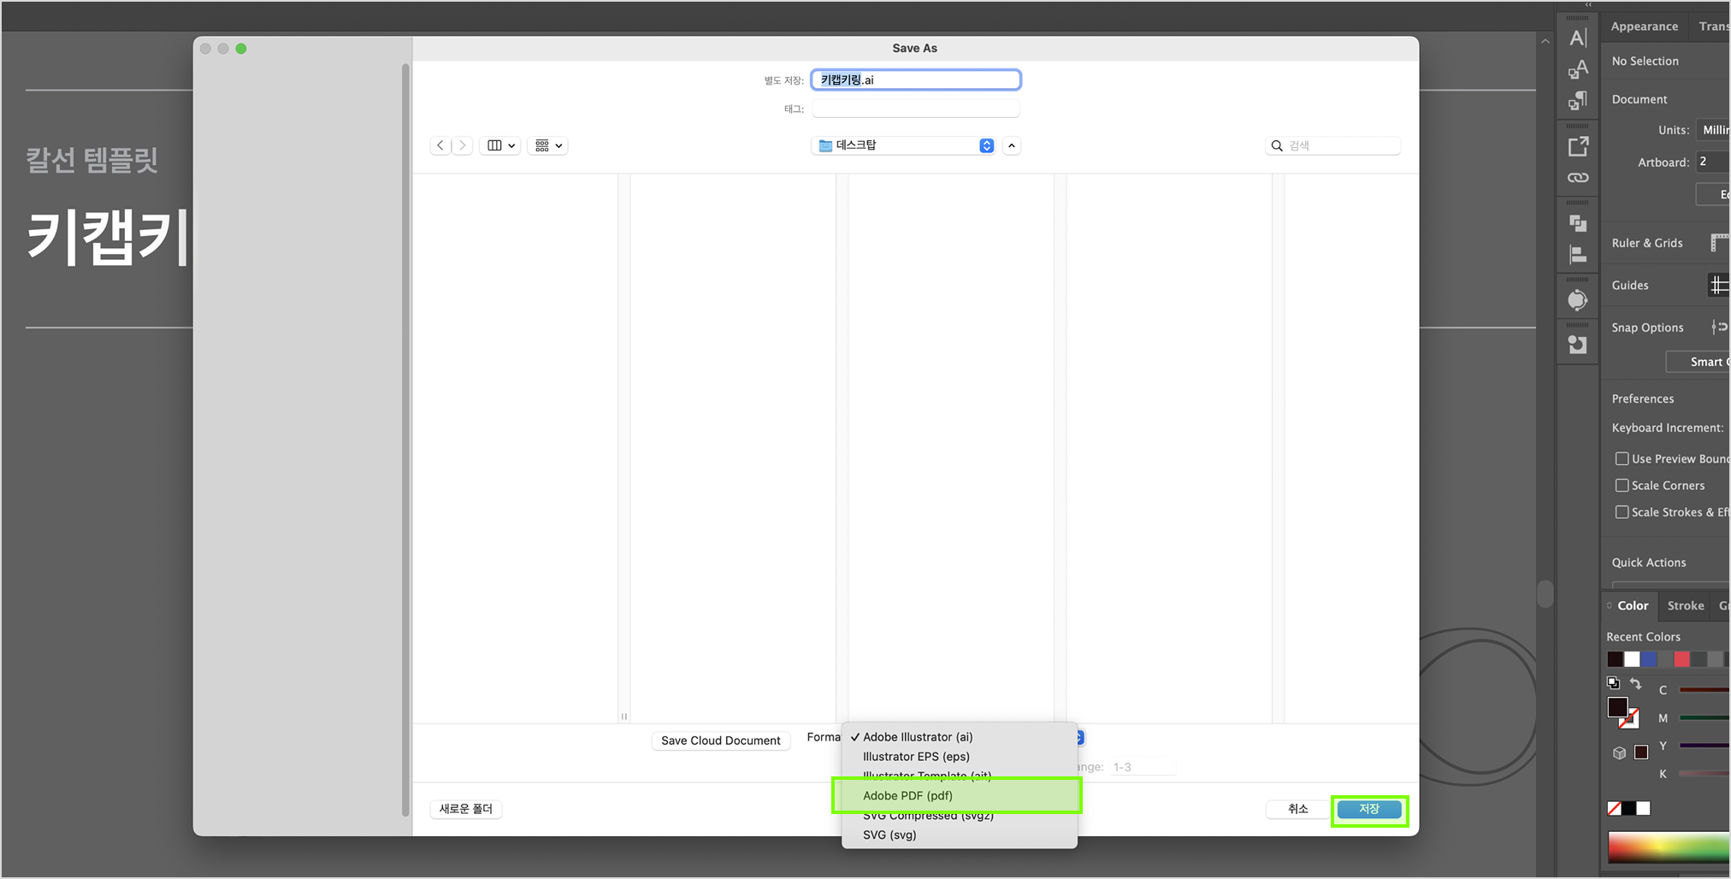This screenshot has height=879, width=1731.
Task: Open the 데스크탑 location dropdown
Action: pos(905,146)
